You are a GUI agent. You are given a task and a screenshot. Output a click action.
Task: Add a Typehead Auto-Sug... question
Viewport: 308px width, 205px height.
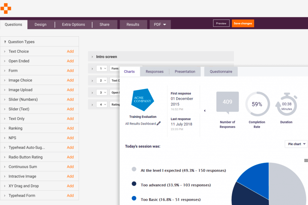pyautogui.click(x=70, y=148)
